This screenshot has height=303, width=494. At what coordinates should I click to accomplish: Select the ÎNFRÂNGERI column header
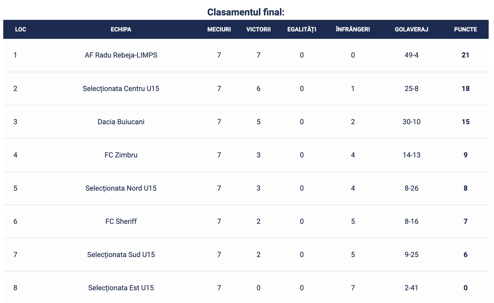pyautogui.click(x=353, y=29)
